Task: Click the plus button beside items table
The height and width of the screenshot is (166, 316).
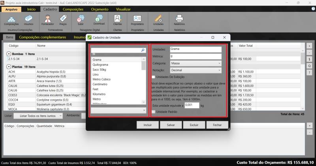Action: point(309,46)
